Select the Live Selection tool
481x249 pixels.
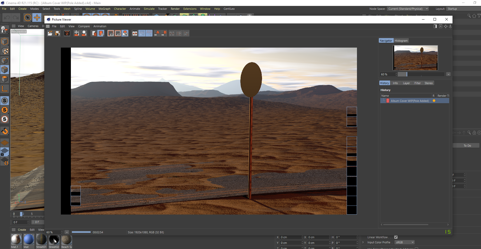coord(27,17)
